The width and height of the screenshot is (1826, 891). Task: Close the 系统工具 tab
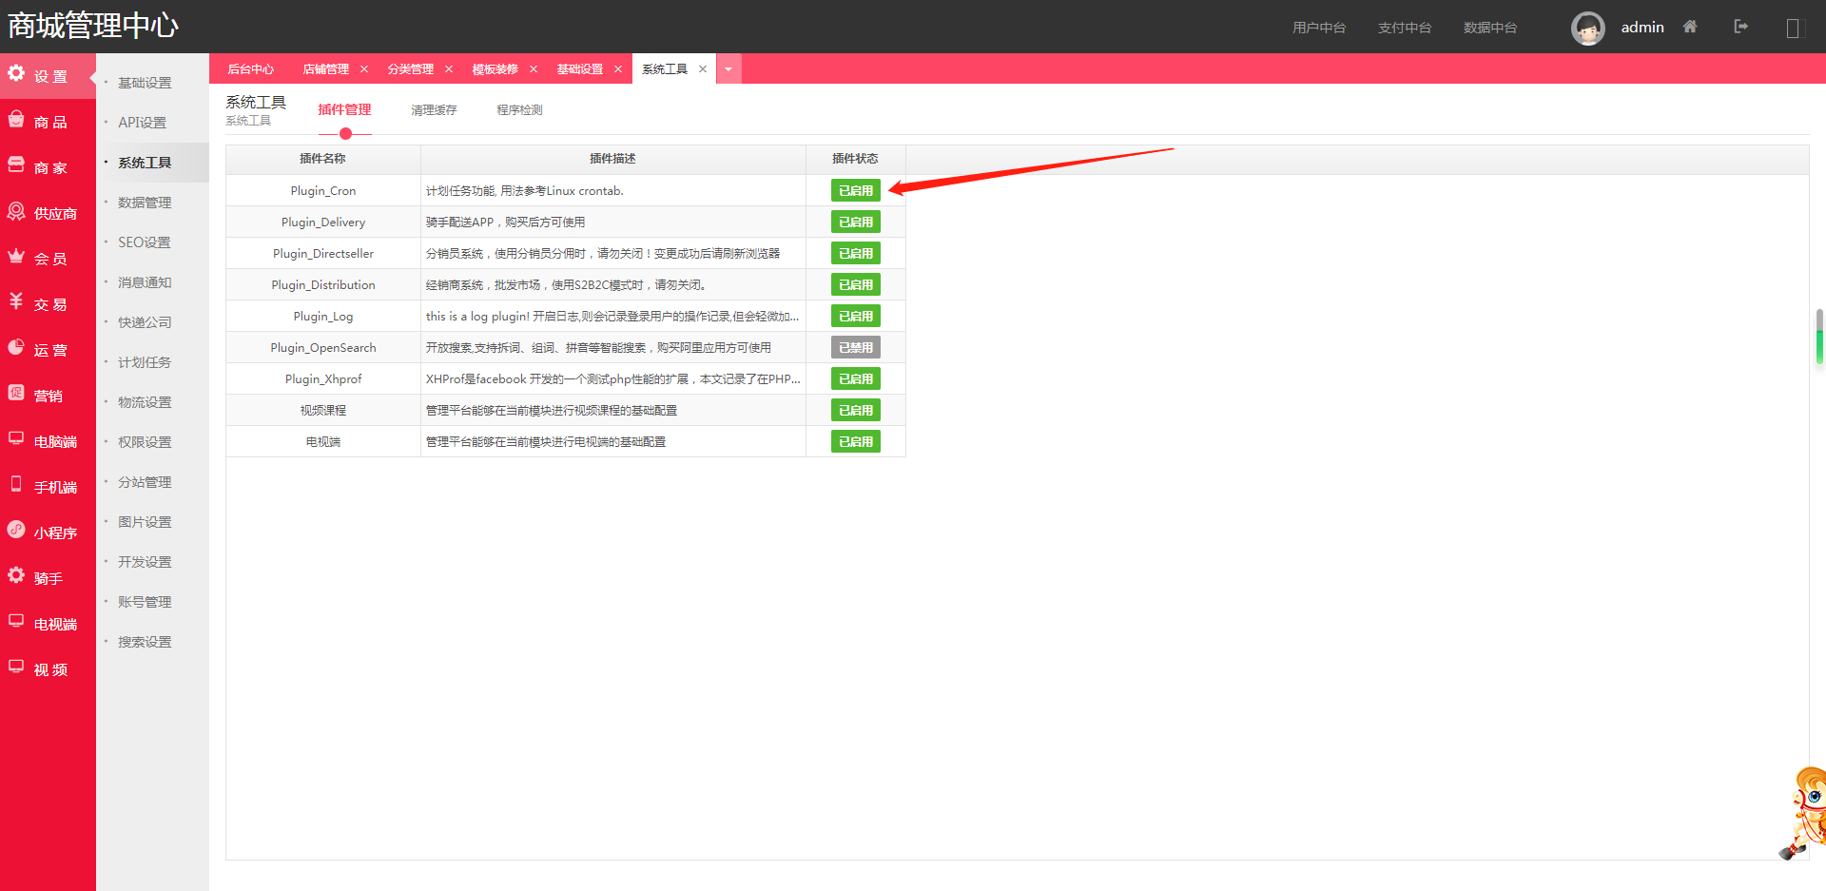click(x=703, y=69)
